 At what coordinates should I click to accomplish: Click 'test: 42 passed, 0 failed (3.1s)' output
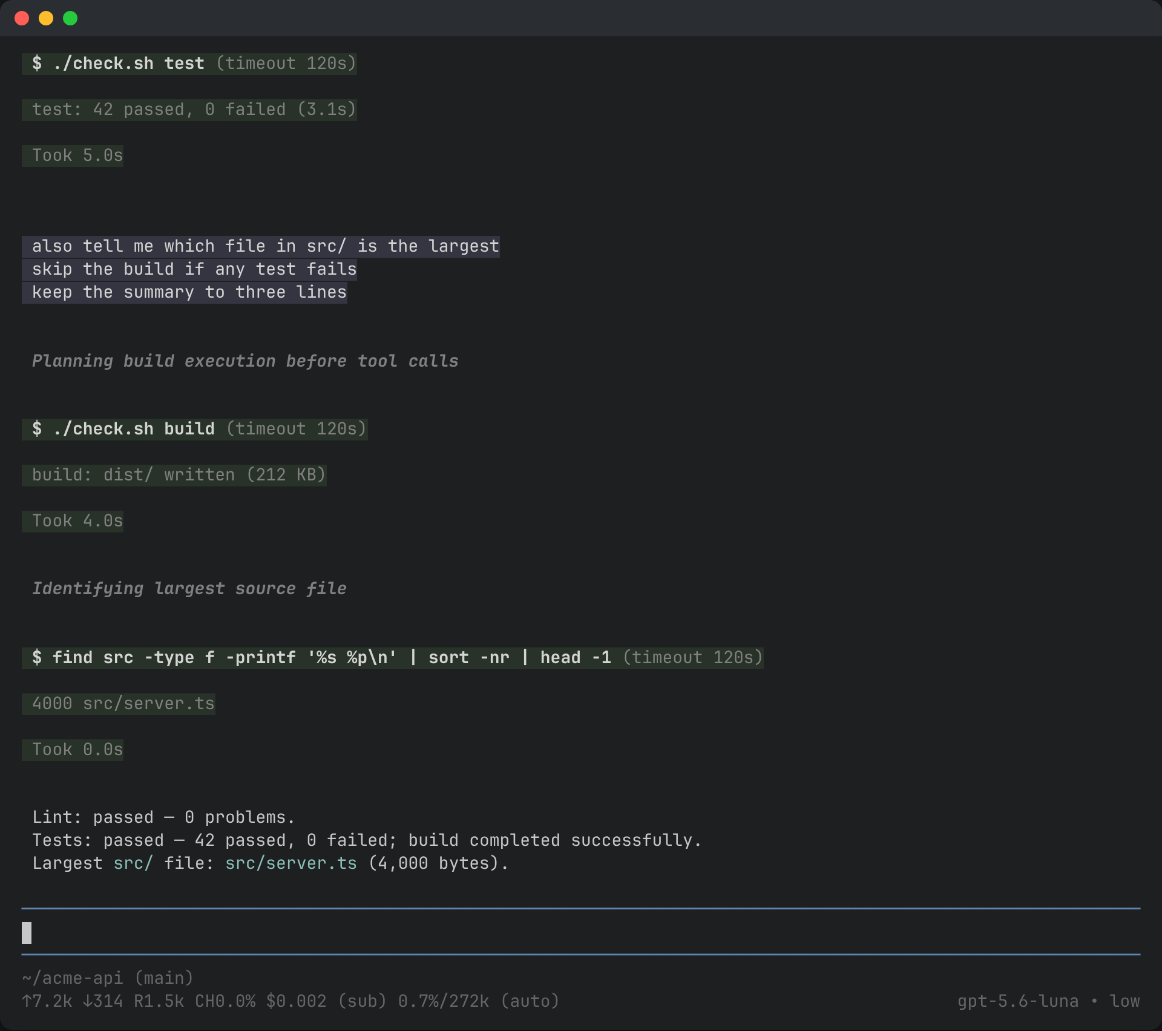coord(189,110)
